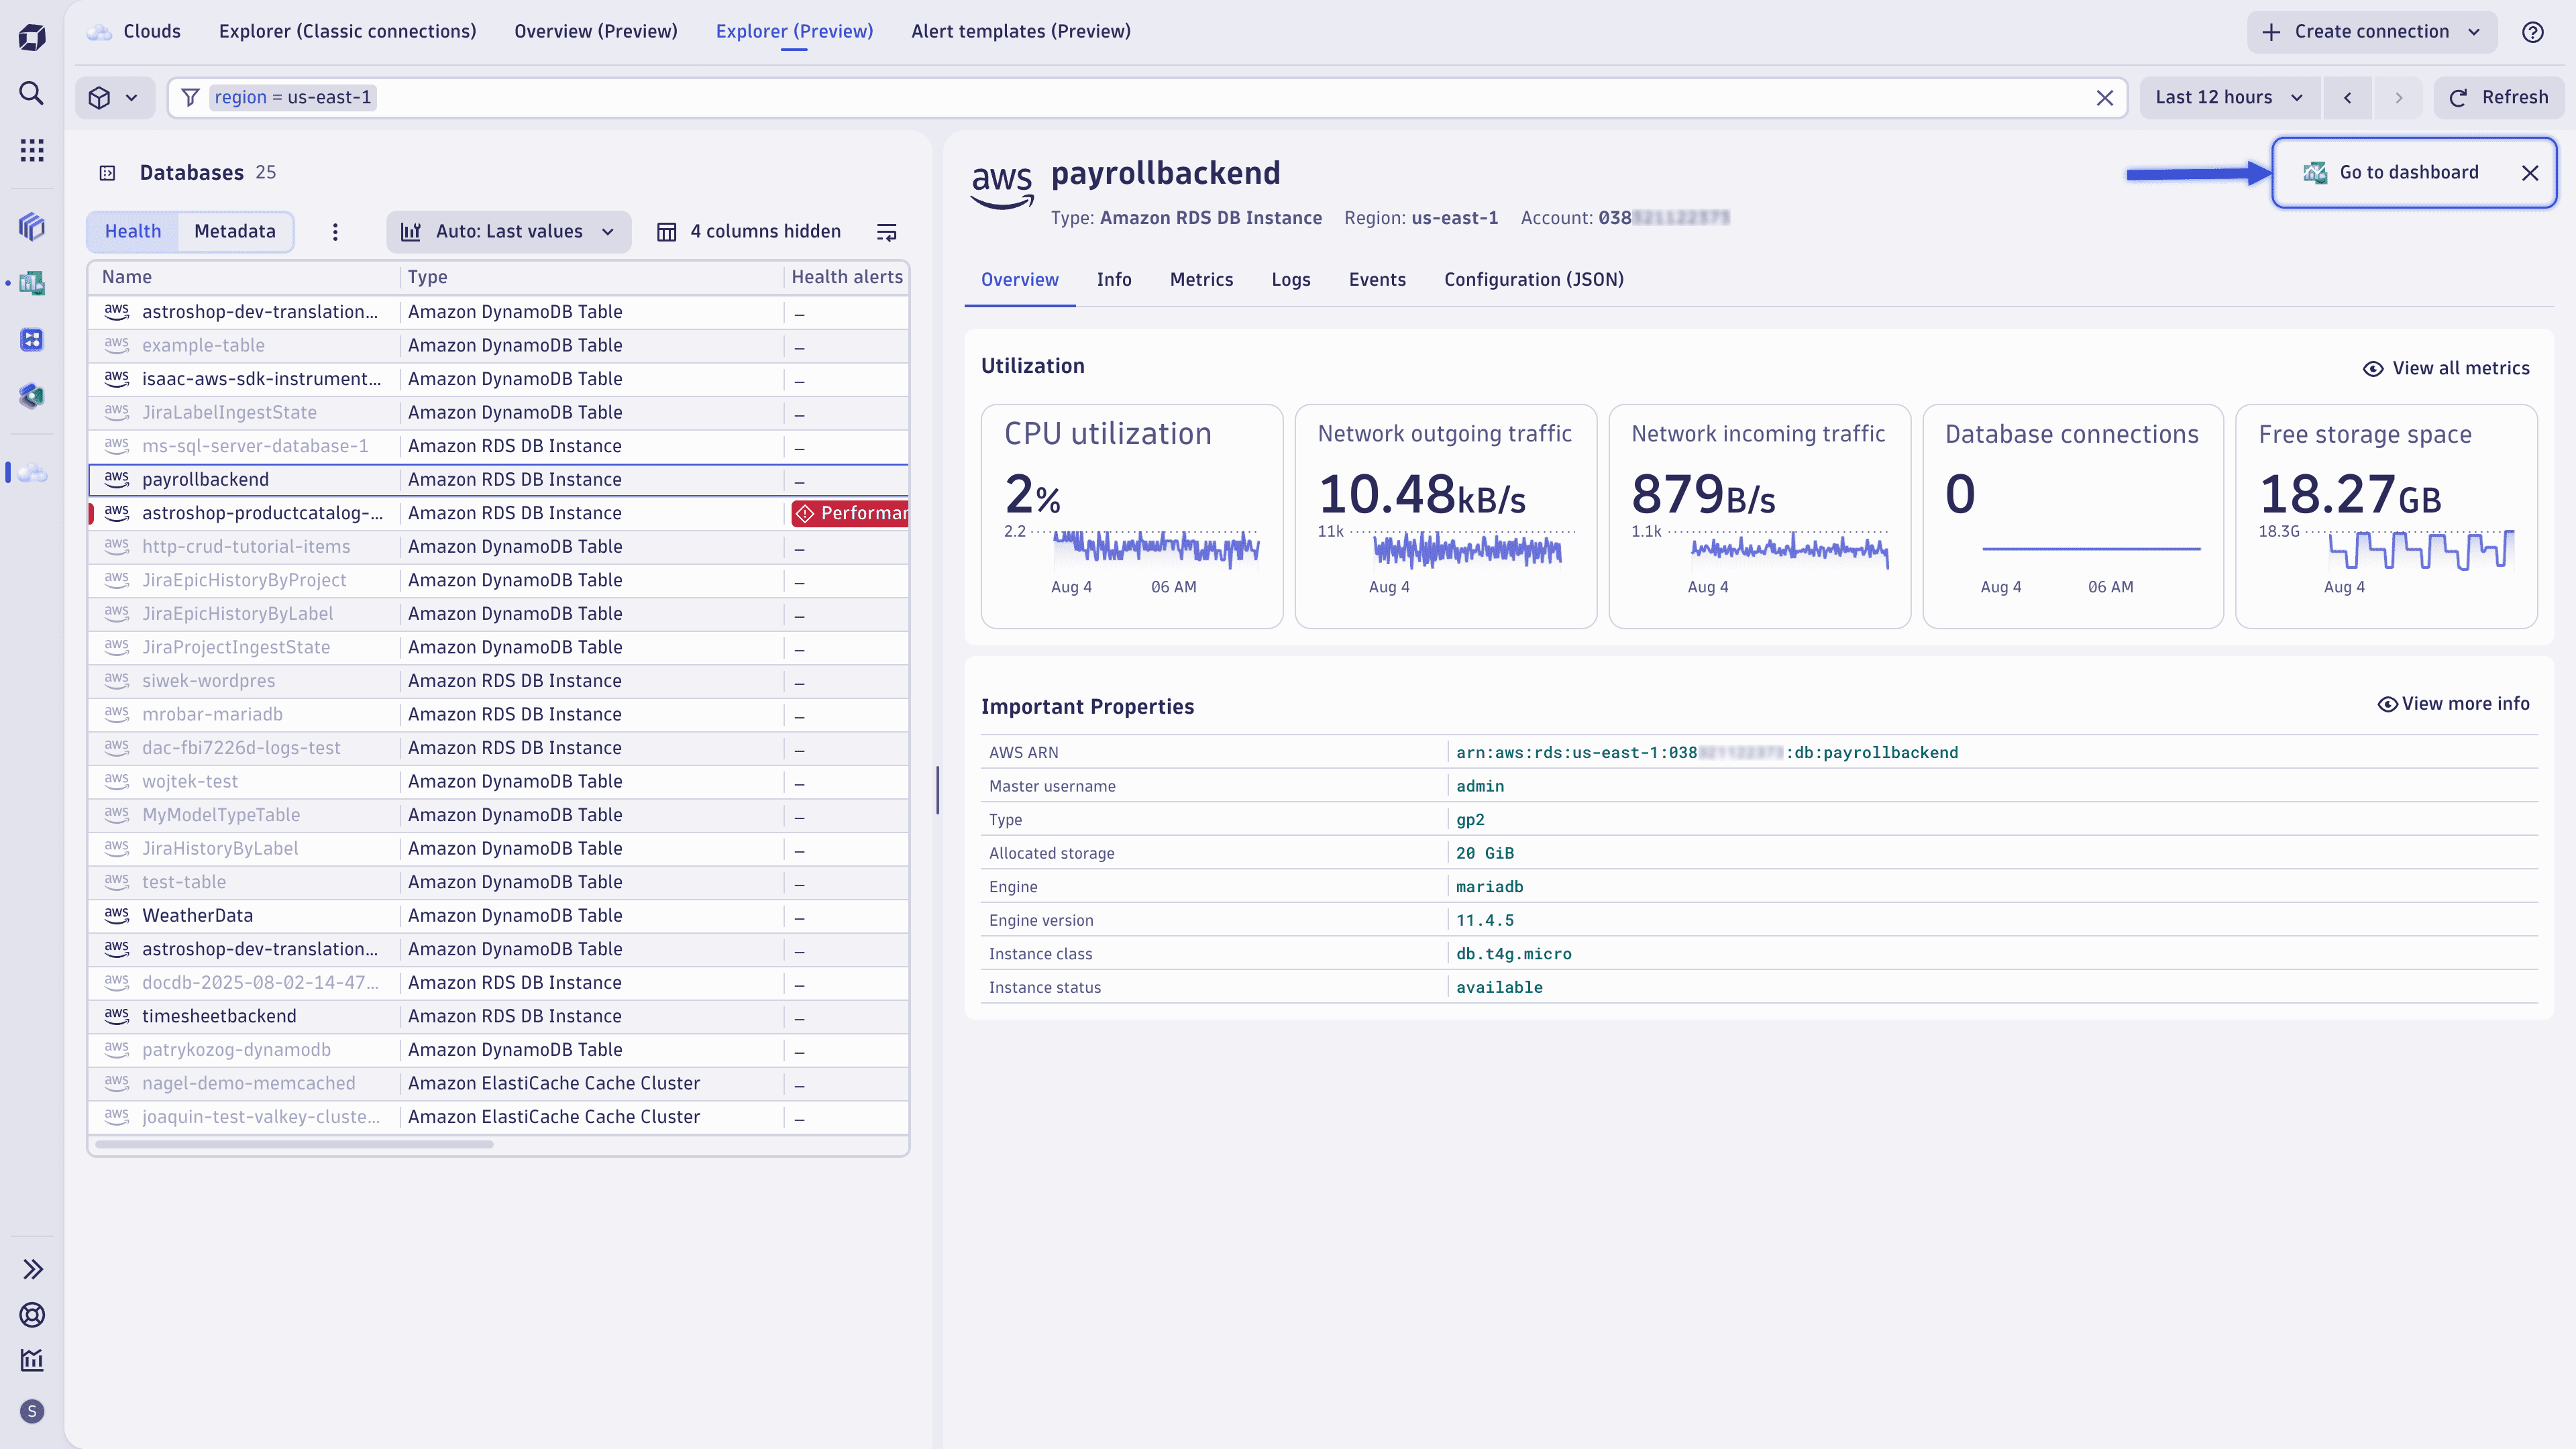Open the blue square app icon in the sidebar
The image size is (2576, 1449).
pyautogui.click(x=32, y=340)
